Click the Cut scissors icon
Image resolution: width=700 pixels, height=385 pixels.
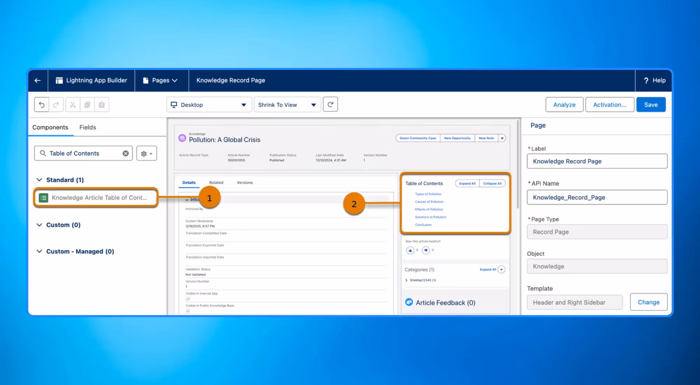point(73,105)
